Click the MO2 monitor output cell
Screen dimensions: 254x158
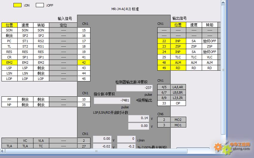point(178,120)
